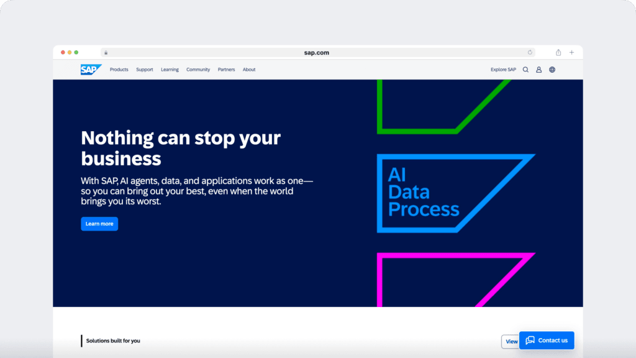Open the Explore SAP link

point(503,70)
